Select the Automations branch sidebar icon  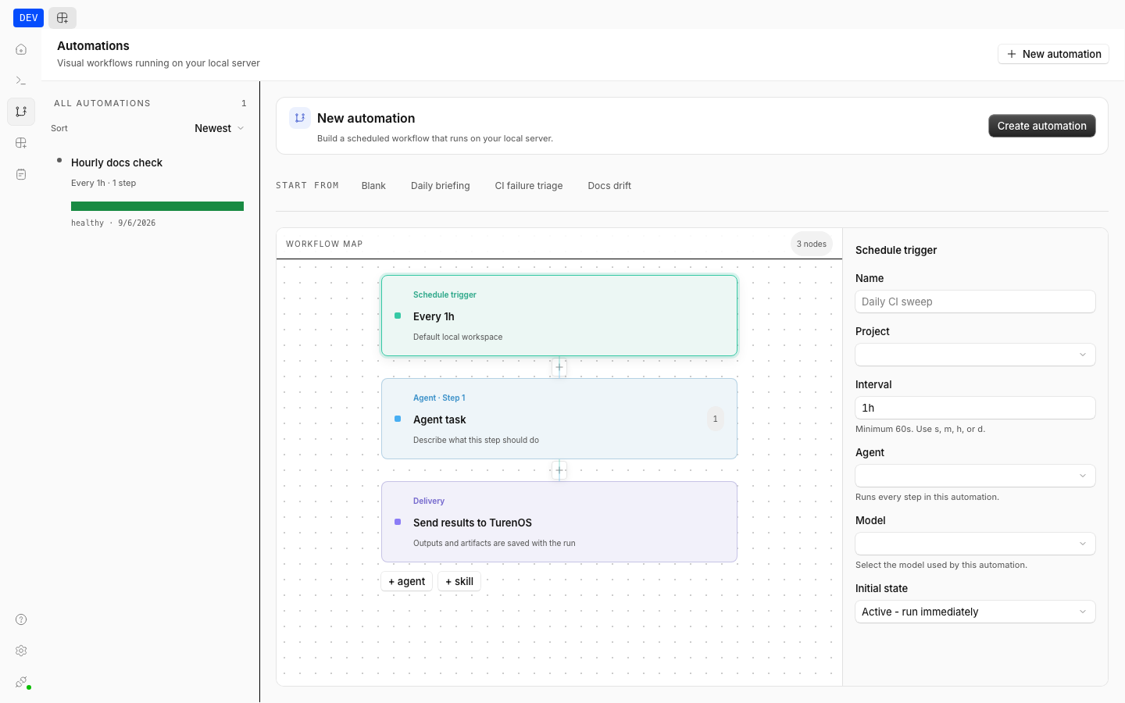coord(21,112)
